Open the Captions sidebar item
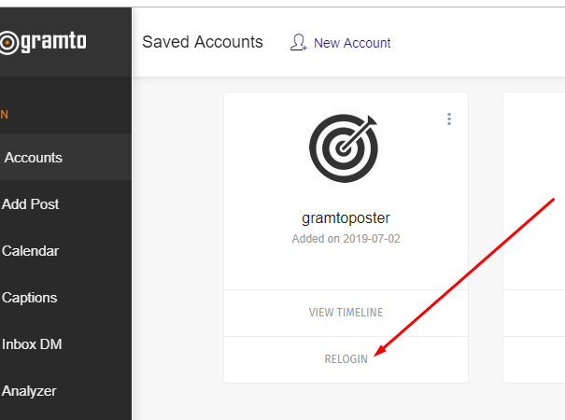This screenshot has height=420, width=565. click(x=30, y=298)
